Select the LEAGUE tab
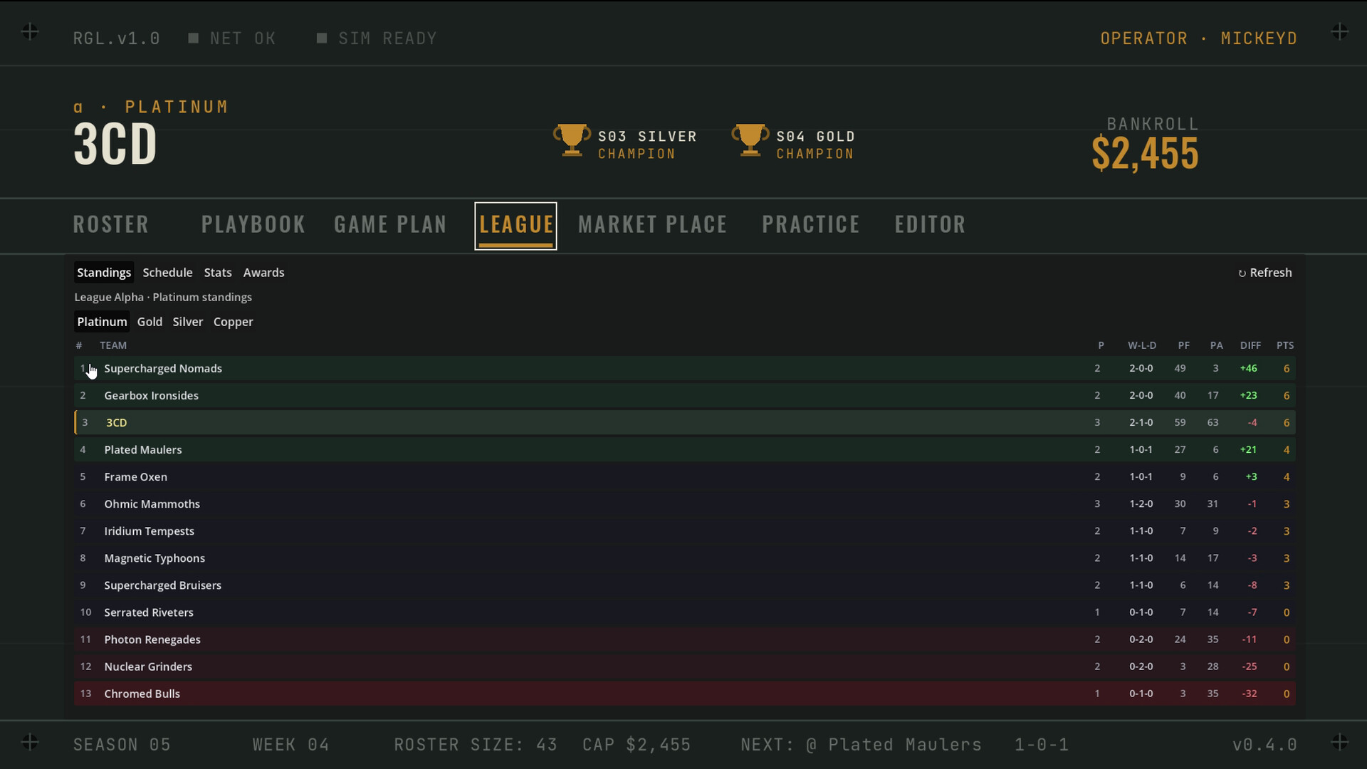 coord(516,226)
